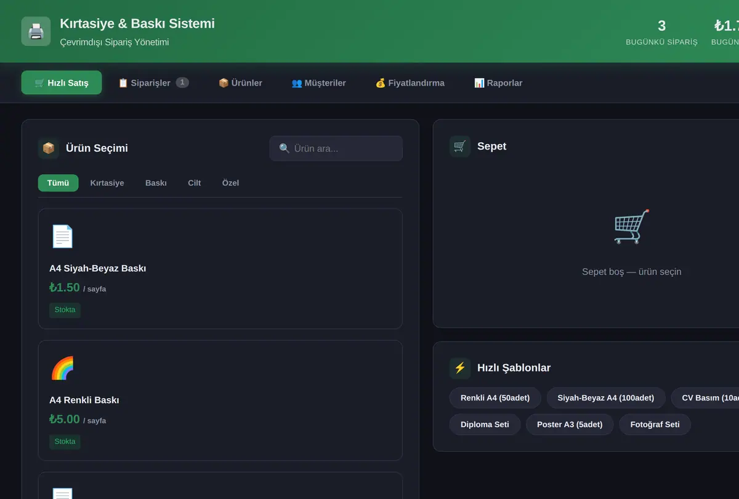Click the Kırtasiye & Baskı Sistemi title
739x499 pixels.
point(137,23)
